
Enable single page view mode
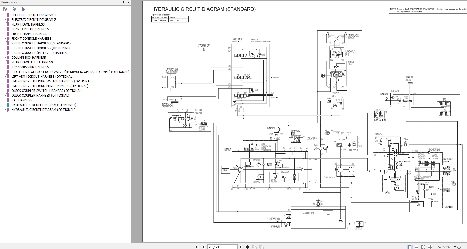(410, 247)
